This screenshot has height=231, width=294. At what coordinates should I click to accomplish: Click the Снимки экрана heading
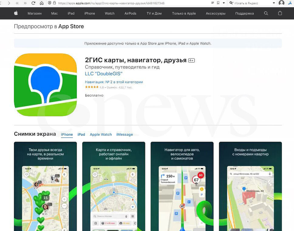[35, 134]
